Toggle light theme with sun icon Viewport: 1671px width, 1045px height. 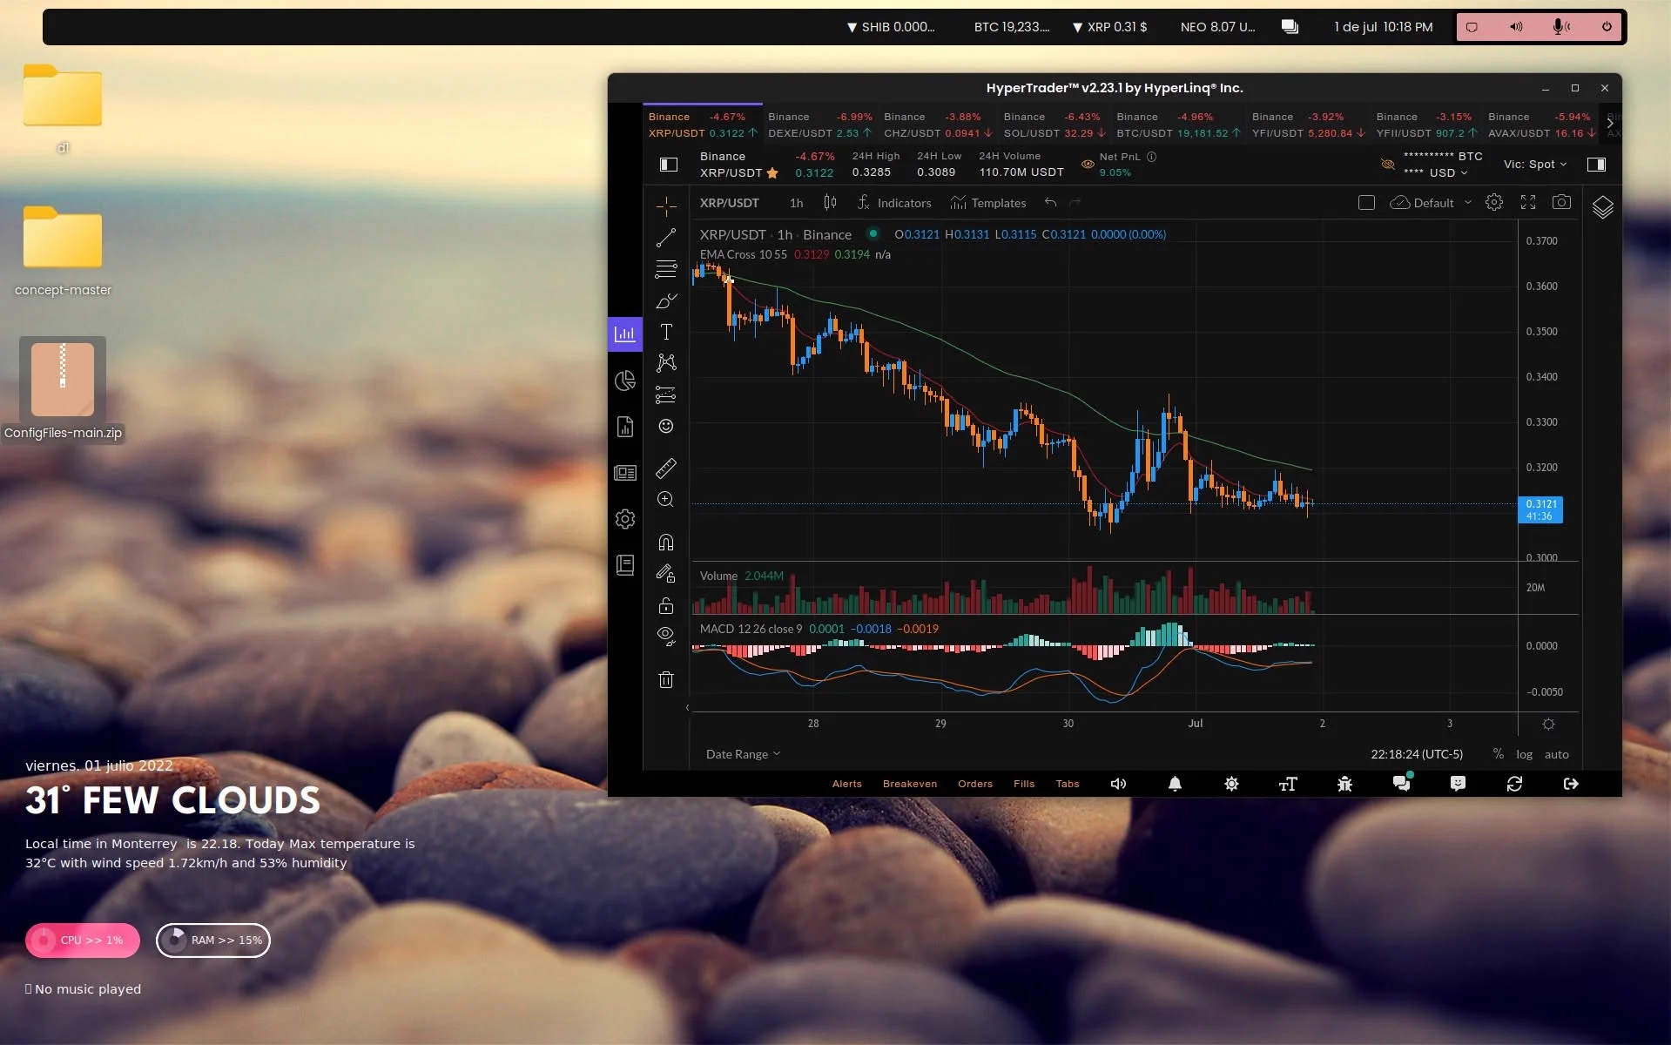pyautogui.click(x=1231, y=784)
